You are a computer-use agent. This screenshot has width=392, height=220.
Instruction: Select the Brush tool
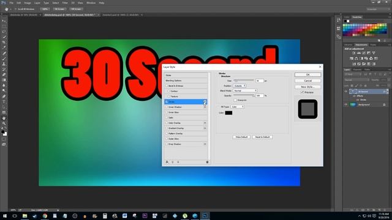4,59
